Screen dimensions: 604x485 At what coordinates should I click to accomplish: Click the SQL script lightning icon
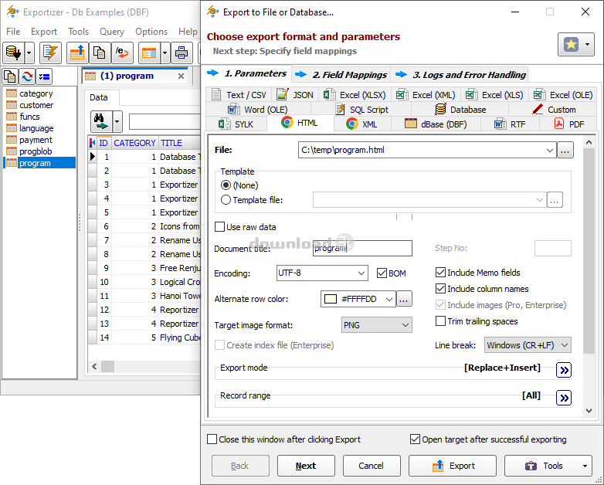point(50,53)
